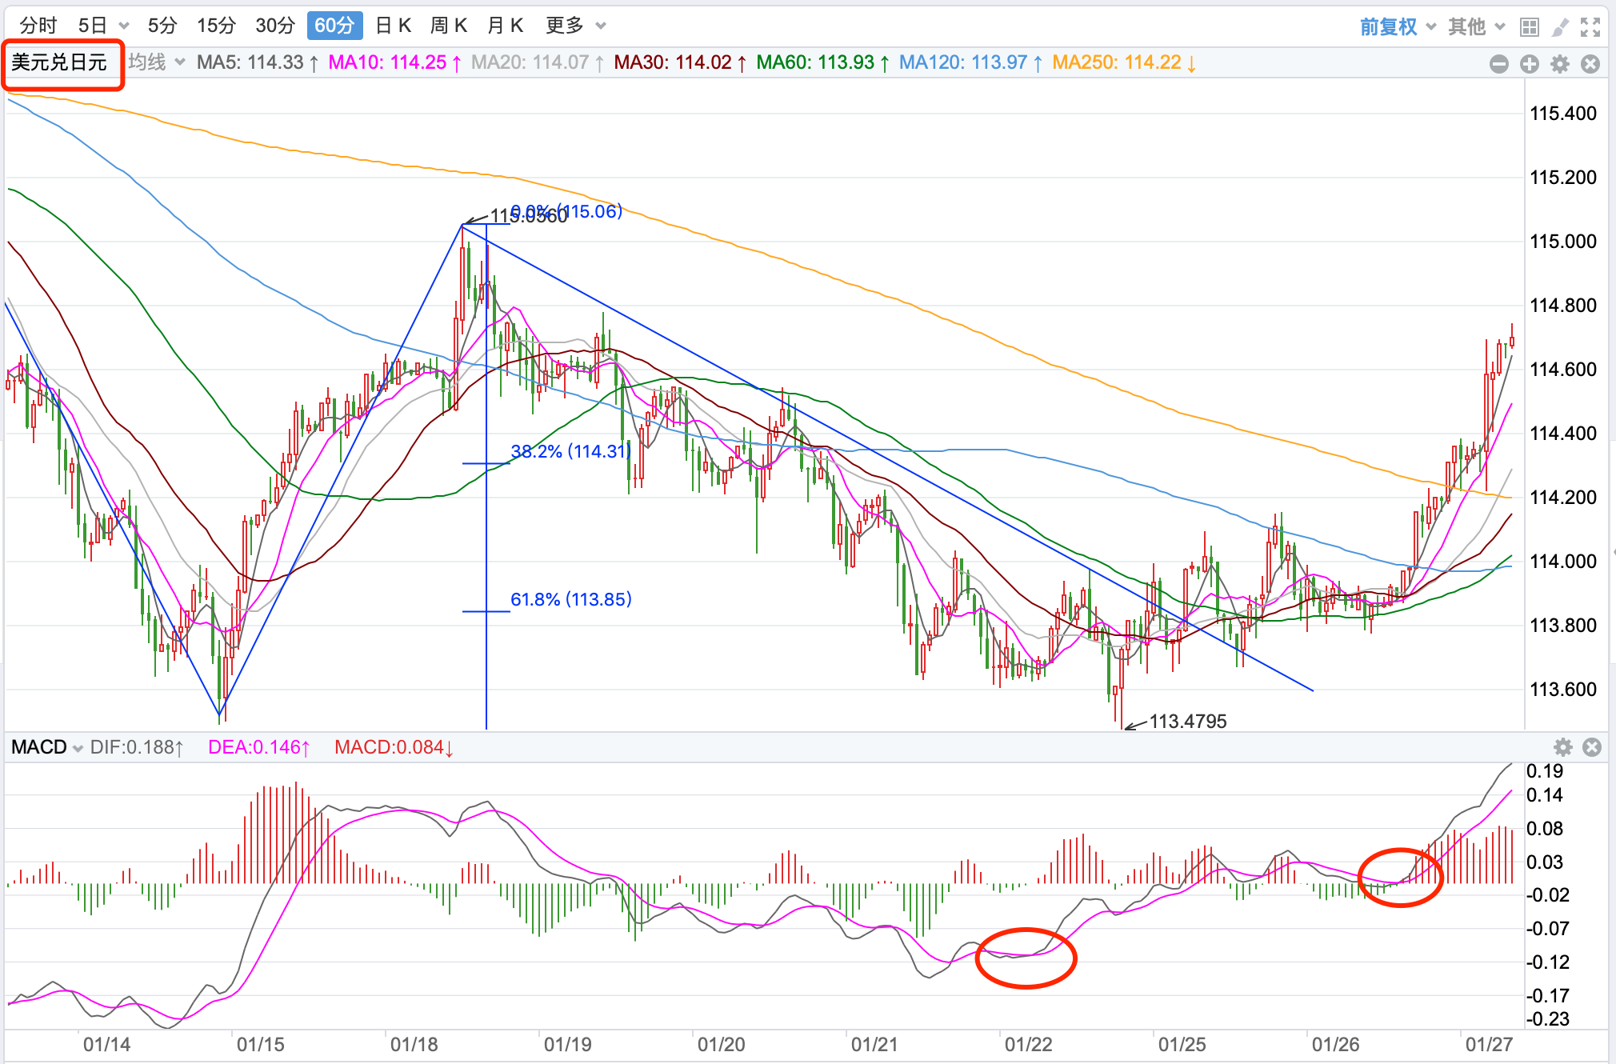The image size is (1616, 1064).
Task: Open the 更多 more timeframes dropdown
Action: coord(575,26)
